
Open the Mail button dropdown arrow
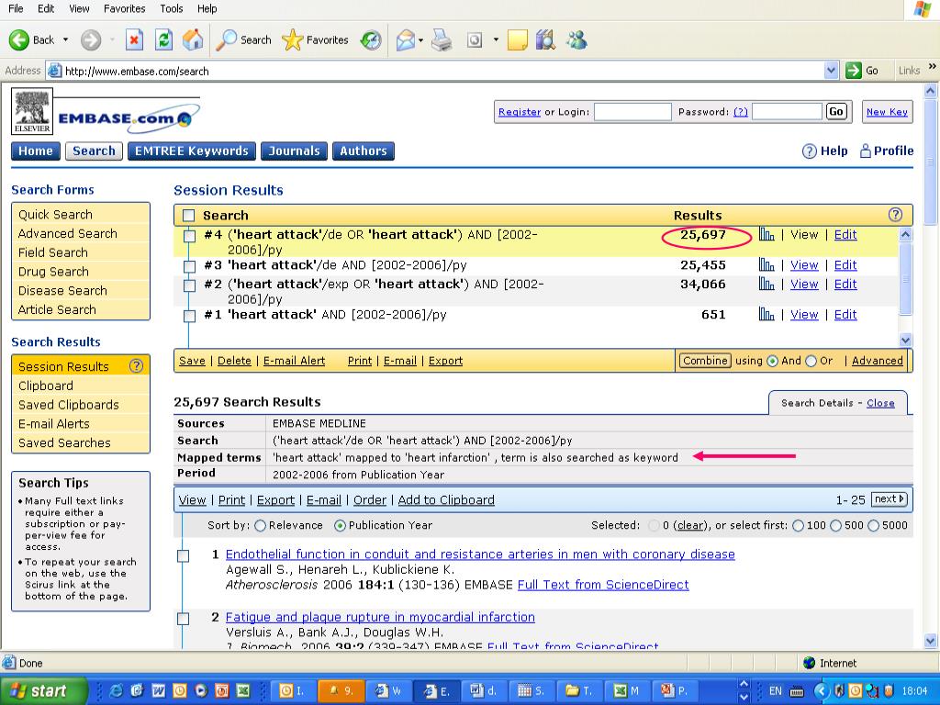[x=420, y=40]
